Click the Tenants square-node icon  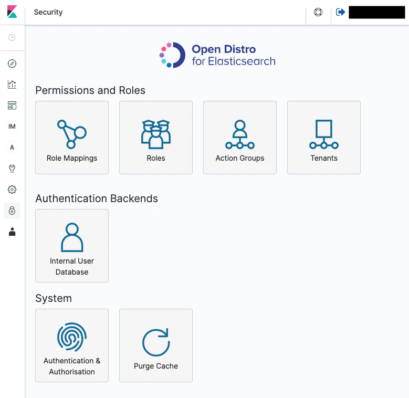click(324, 134)
